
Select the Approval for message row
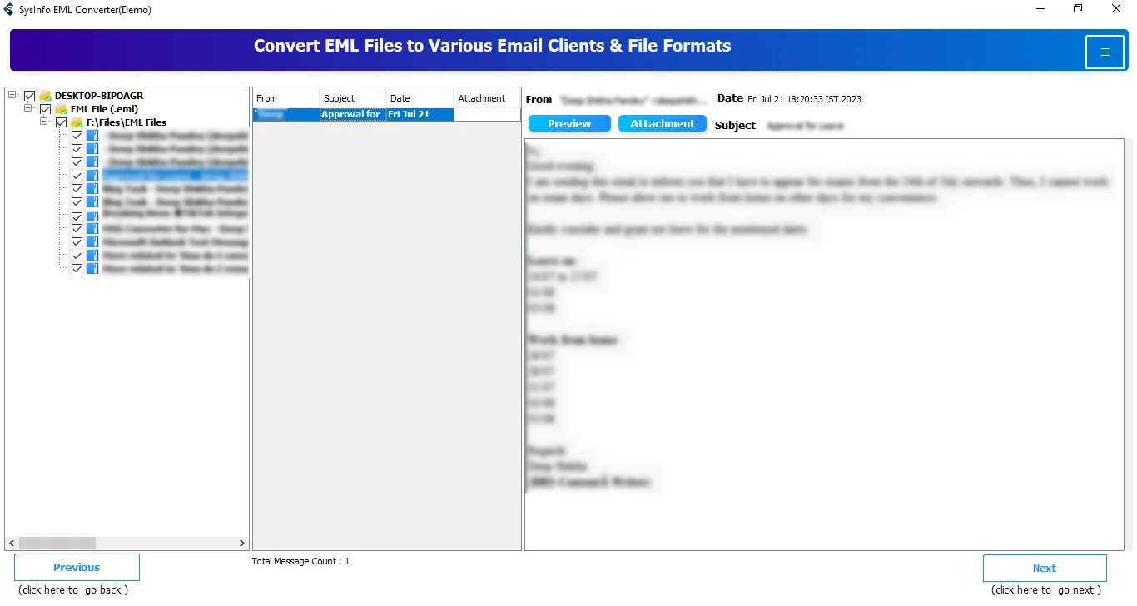pos(353,115)
